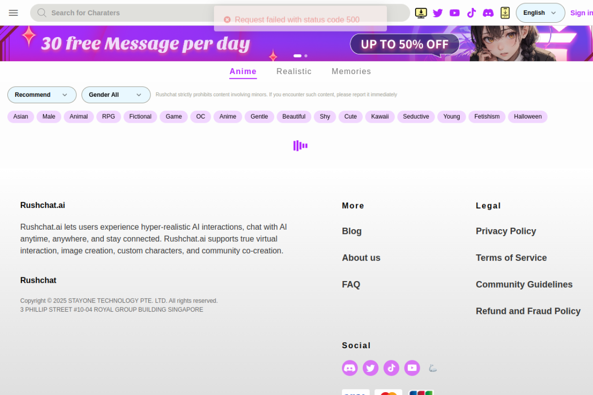
Task: Select the Cute tag
Action: coord(351,117)
